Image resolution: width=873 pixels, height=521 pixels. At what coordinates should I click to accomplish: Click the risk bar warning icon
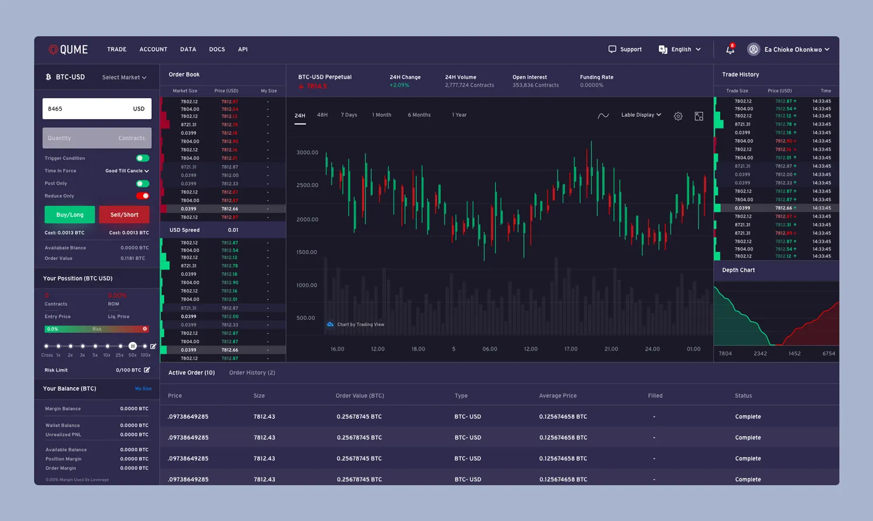click(x=145, y=329)
